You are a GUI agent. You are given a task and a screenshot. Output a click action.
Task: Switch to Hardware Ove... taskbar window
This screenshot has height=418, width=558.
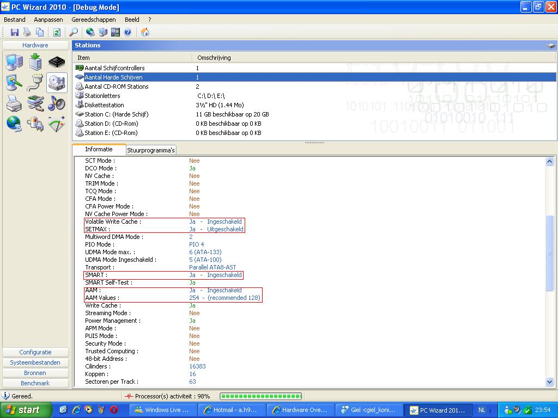(300, 410)
